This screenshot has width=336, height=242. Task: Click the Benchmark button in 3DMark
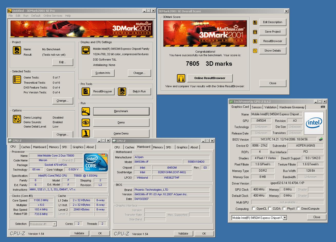(121, 111)
